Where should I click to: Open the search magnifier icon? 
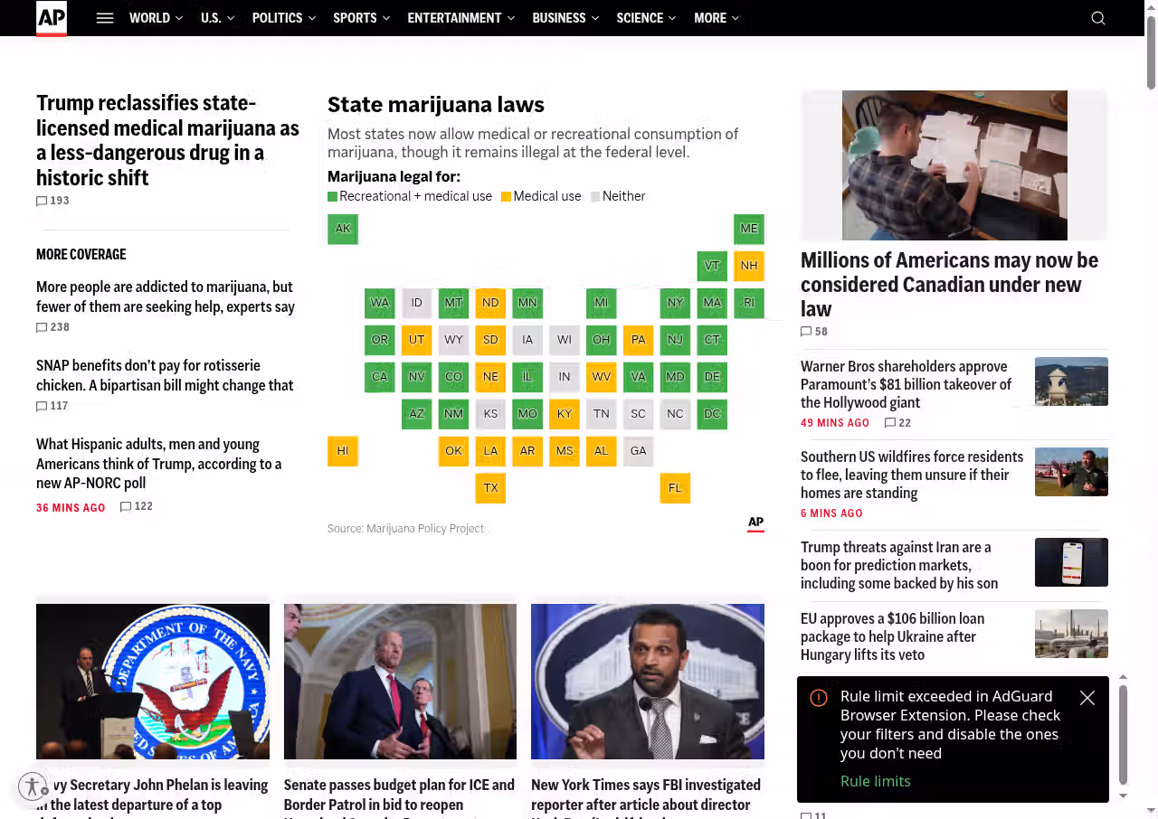(1097, 18)
